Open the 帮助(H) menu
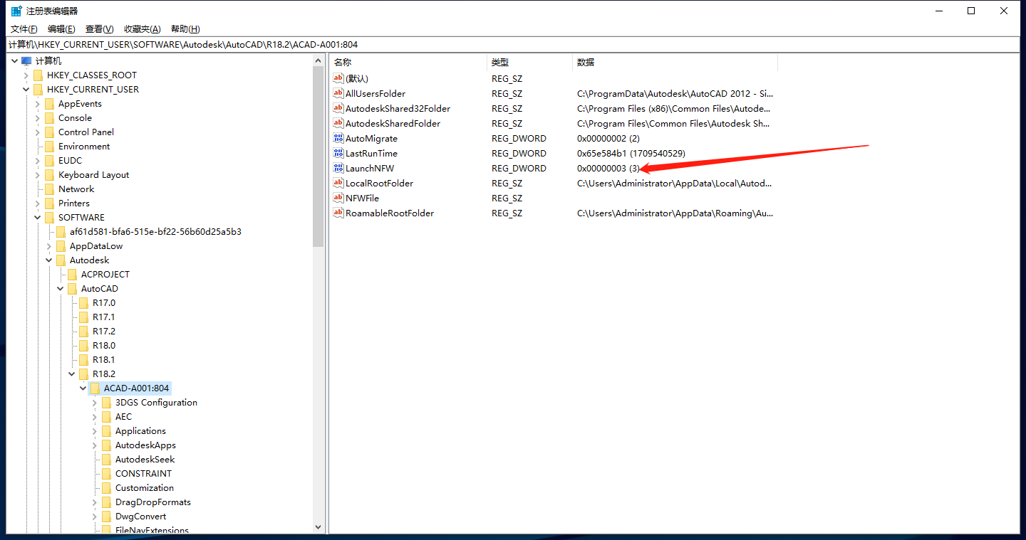The image size is (1026, 540). [x=185, y=29]
